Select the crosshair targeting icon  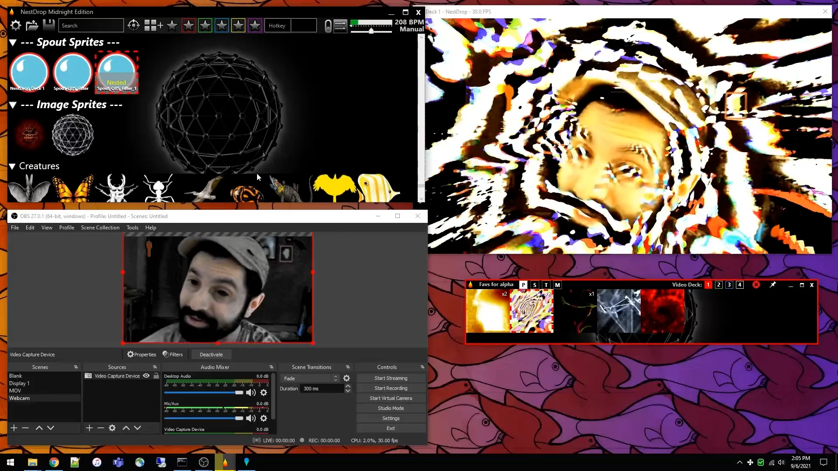(134, 25)
